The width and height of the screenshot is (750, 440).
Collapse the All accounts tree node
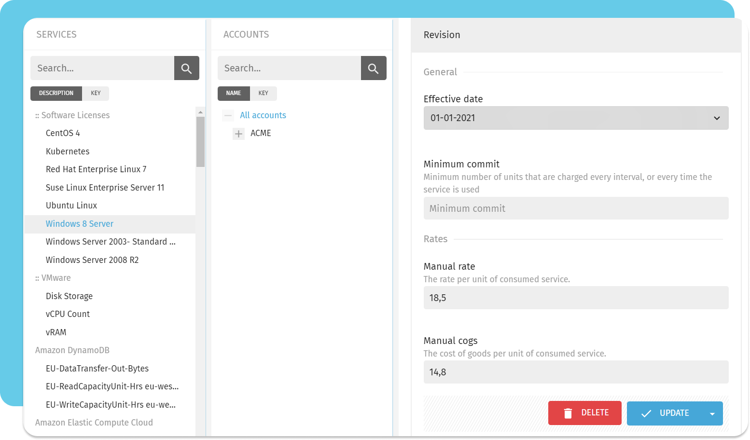point(228,115)
